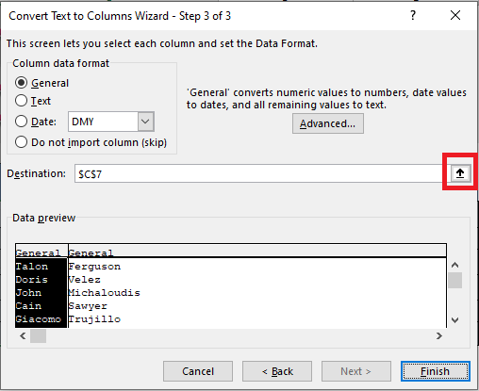Click the data preview scroll up arrow

(454, 265)
